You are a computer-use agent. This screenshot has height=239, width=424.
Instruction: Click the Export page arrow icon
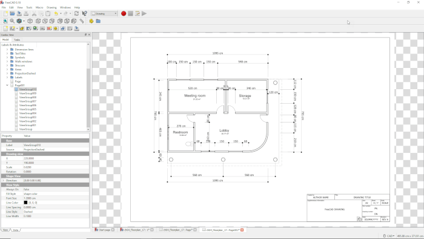[x=76, y=29]
